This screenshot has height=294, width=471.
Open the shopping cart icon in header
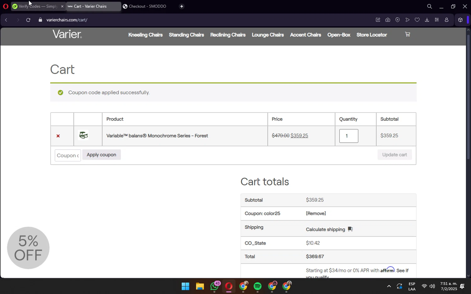(x=408, y=34)
